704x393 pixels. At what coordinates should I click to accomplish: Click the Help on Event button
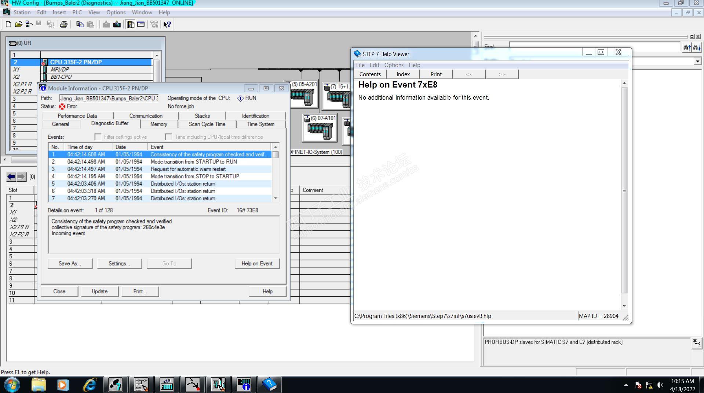click(257, 263)
